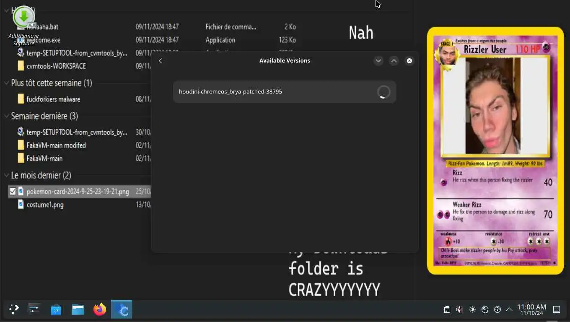Click the show desktop button
This screenshot has width=570, height=322.
tap(557, 310)
